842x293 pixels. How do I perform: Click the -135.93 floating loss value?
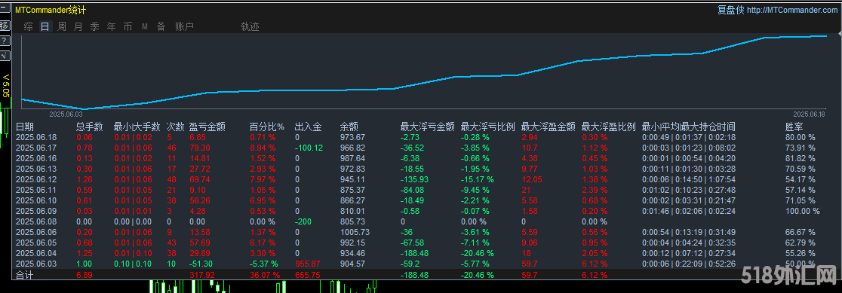414,179
